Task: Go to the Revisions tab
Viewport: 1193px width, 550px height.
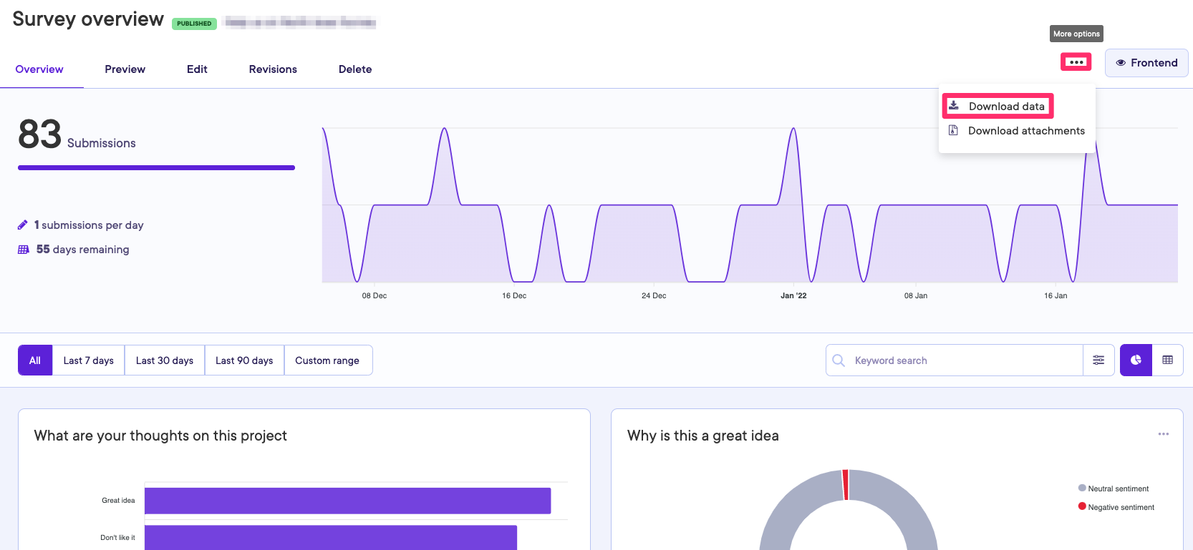Action: coord(273,69)
